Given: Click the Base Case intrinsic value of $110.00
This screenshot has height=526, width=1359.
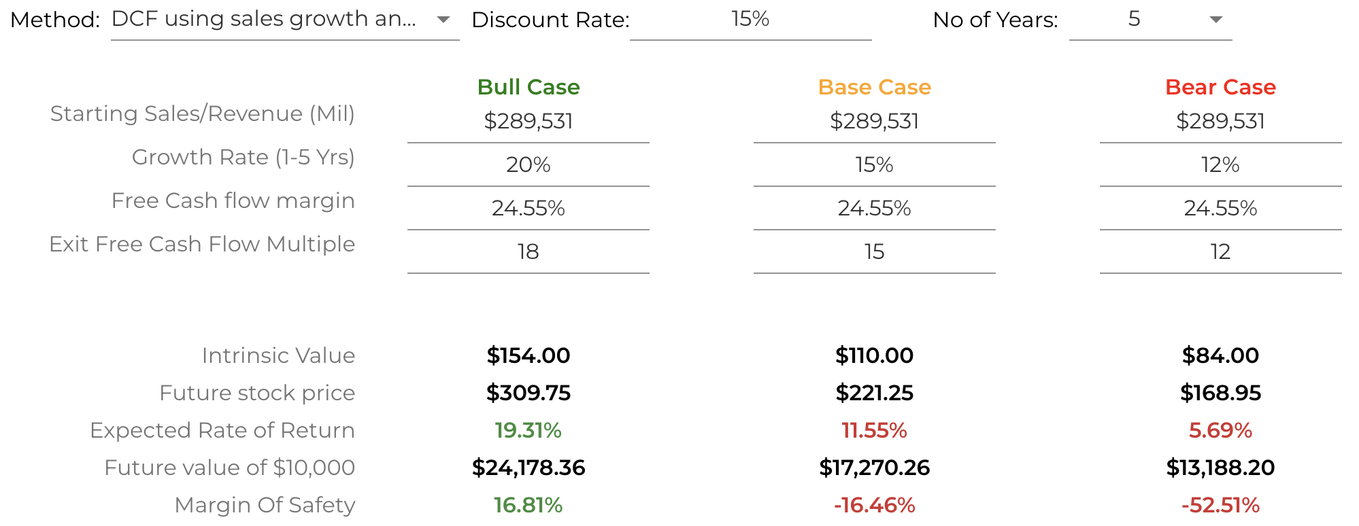Looking at the screenshot, I should click(875, 355).
